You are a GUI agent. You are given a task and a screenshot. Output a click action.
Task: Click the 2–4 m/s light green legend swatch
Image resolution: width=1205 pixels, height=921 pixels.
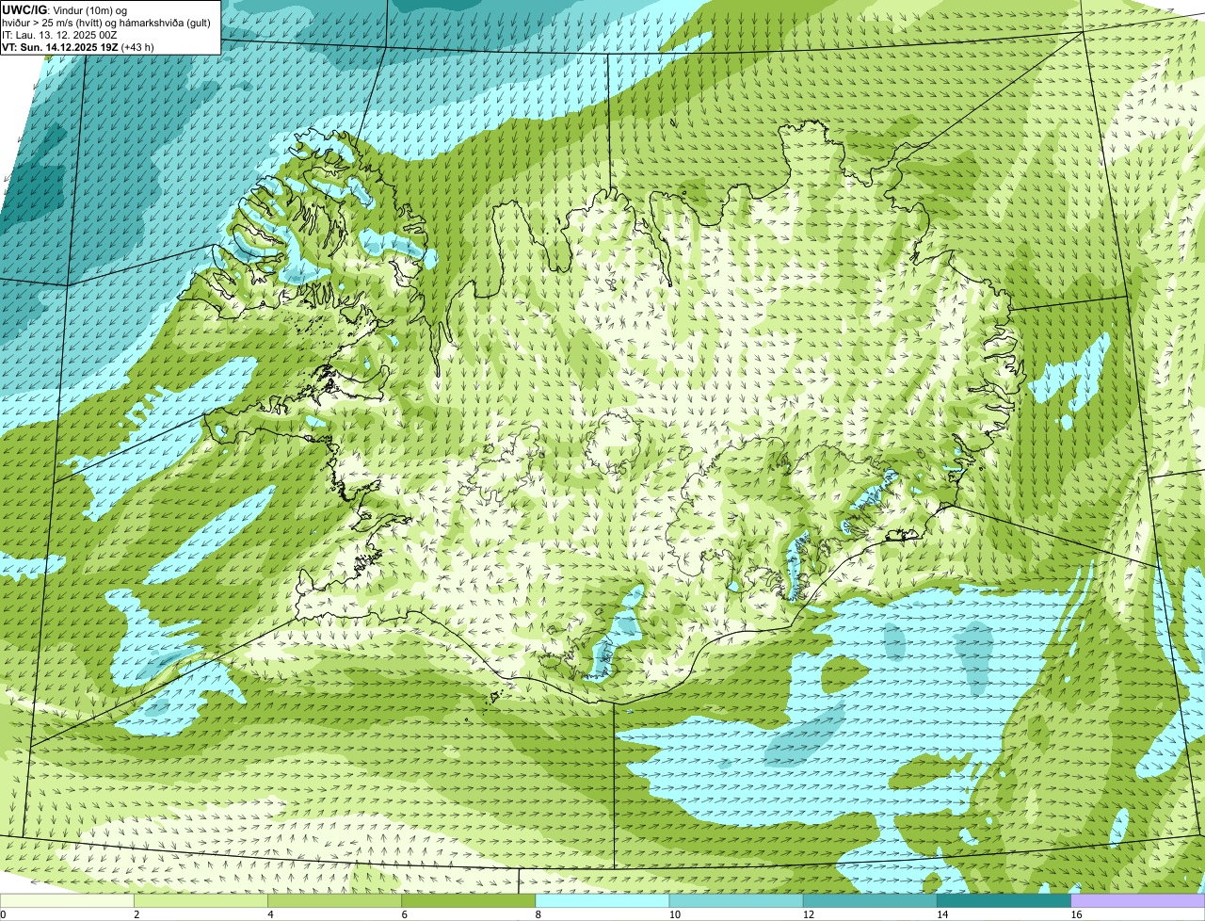point(201,901)
